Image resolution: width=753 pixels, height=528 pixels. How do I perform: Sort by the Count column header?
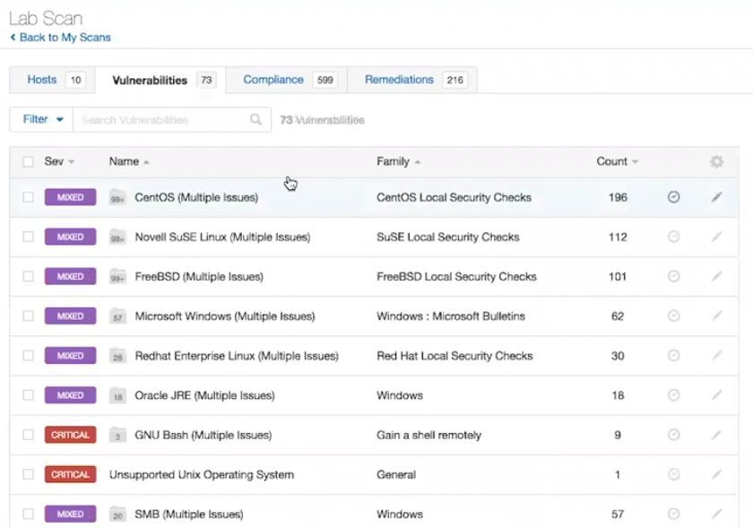tap(617, 161)
